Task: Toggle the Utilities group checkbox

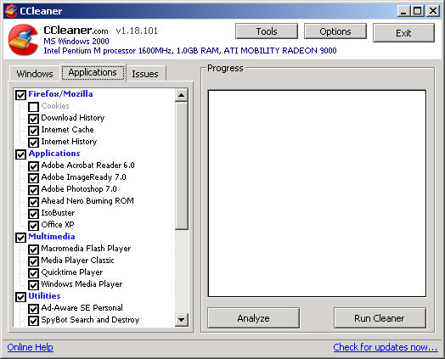Action: [x=20, y=297]
